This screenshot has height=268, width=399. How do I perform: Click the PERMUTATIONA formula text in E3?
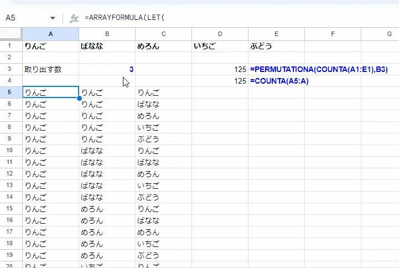coord(319,69)
